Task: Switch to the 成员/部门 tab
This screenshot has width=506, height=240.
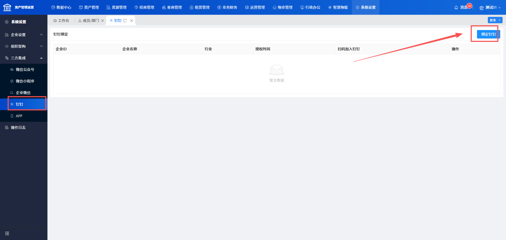Action: pyautogui.click(x=88, y=21)
